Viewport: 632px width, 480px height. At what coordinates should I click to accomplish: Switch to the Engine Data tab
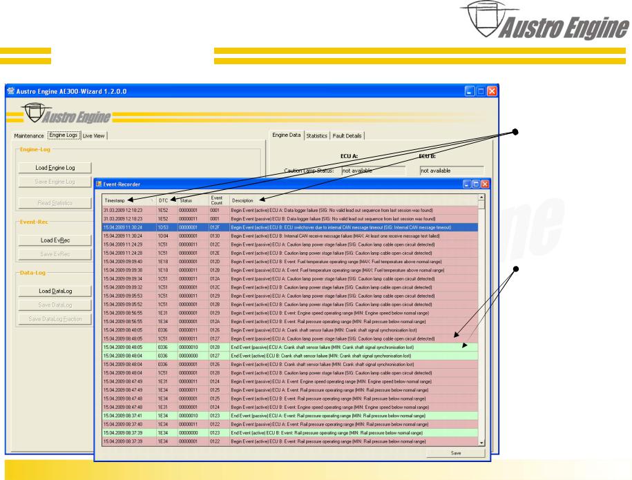pos(286,135)
